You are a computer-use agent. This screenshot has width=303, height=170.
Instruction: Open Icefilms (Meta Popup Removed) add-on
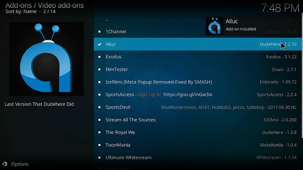pyautogui.click(x=197, y=82)
